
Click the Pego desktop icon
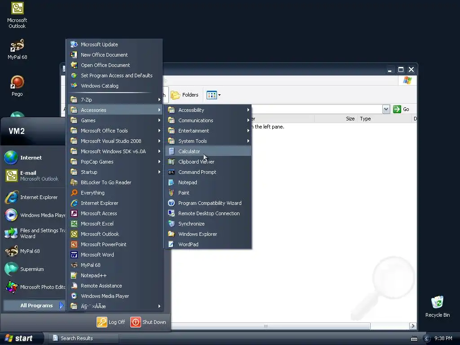(17, 82)
